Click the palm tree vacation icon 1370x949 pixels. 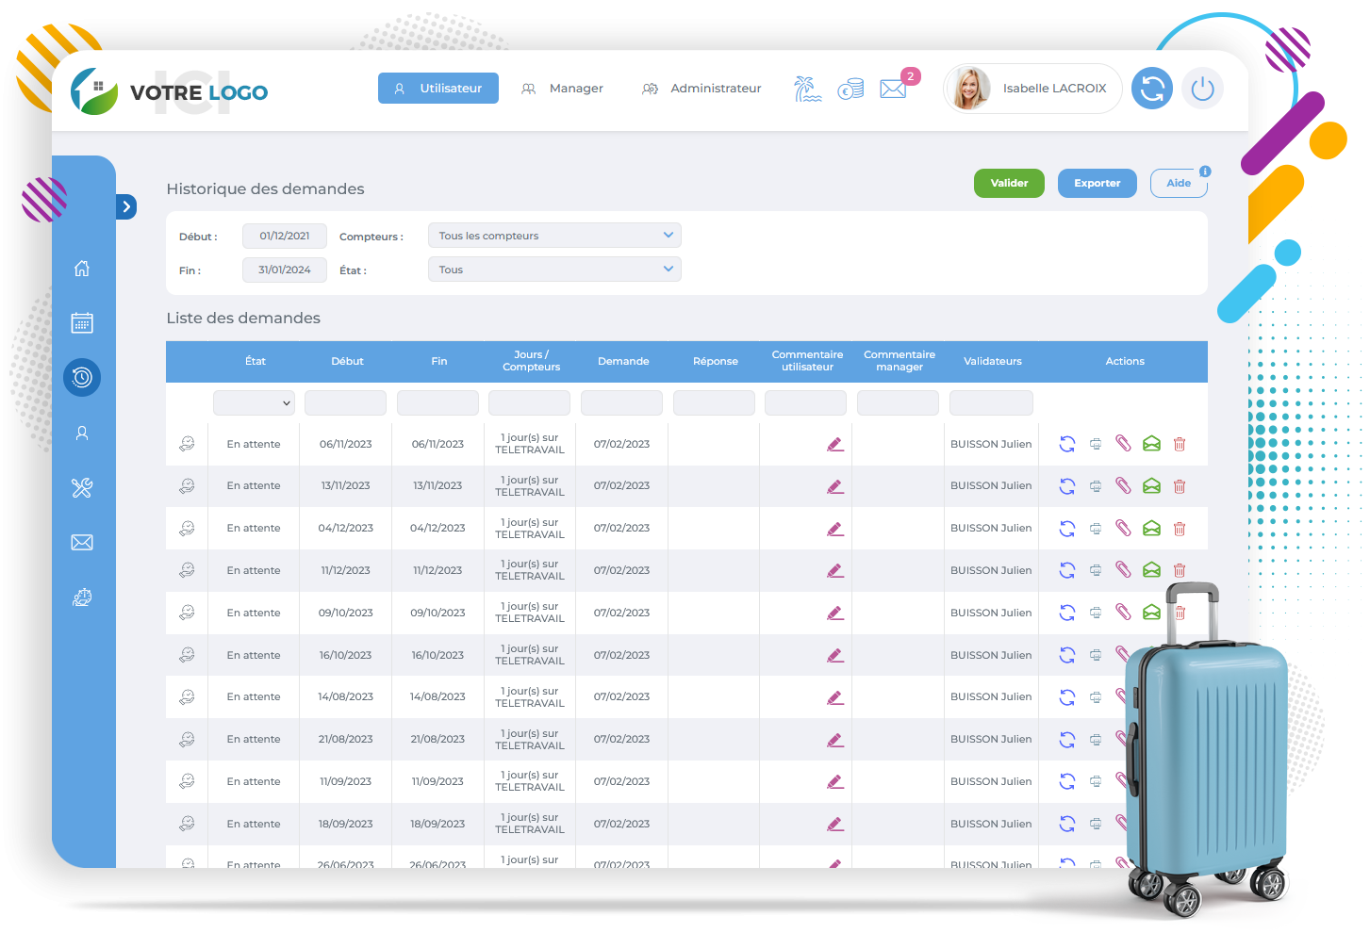coord(807,89)
